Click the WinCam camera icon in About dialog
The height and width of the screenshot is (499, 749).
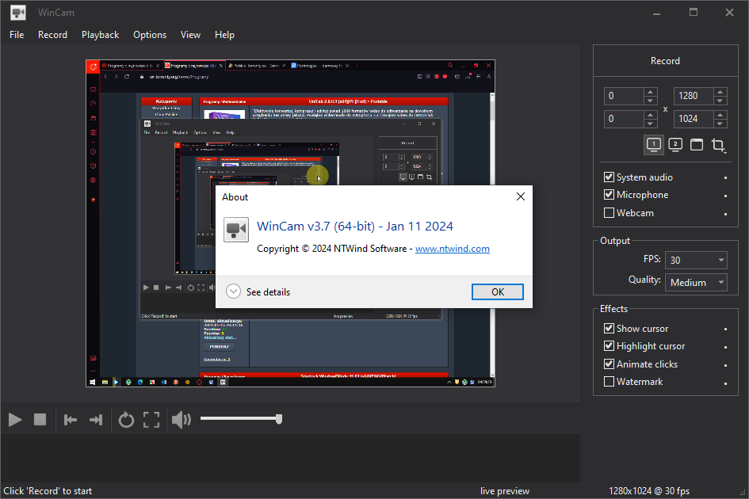pos(236,230)
